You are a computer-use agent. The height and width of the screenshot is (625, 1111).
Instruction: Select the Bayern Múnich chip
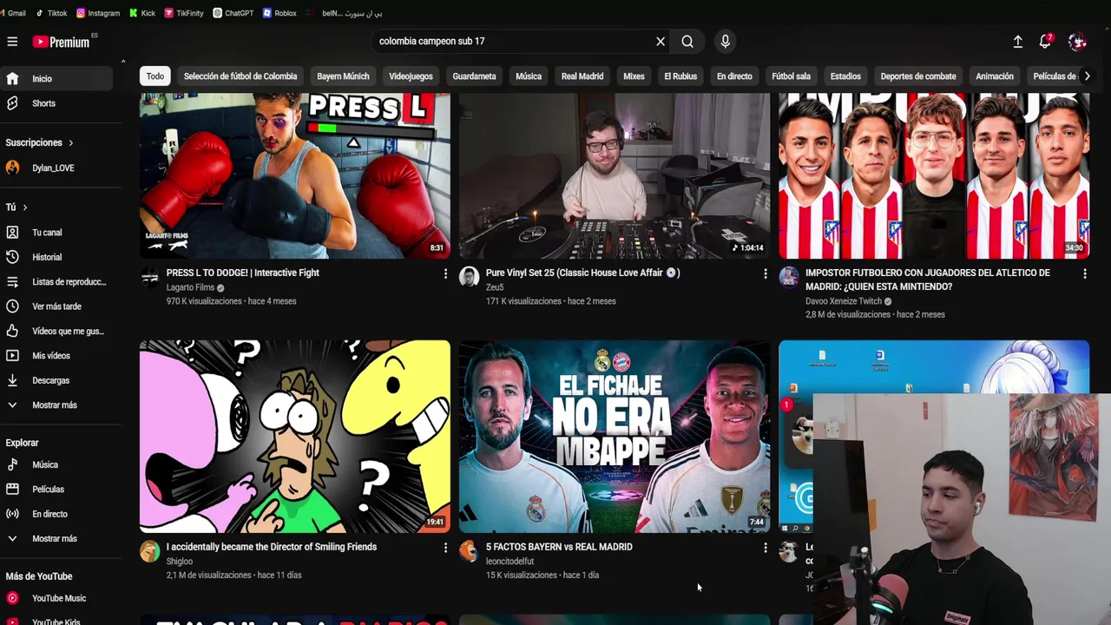pos(343,76)
